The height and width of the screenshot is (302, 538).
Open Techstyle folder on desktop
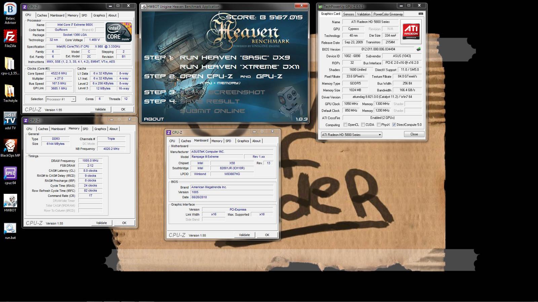[10, 93]
